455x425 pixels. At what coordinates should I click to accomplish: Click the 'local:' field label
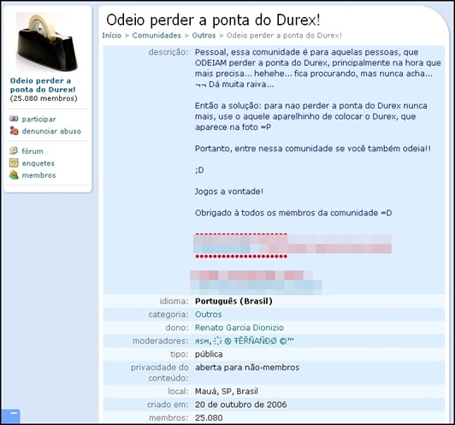(178, 392)
